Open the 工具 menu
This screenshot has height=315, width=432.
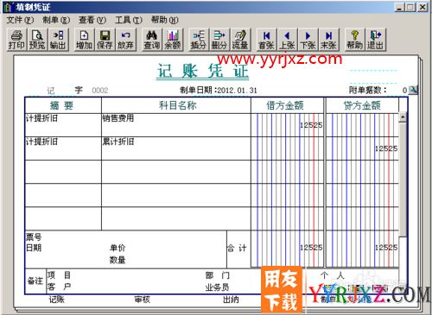(x=129, y=20)
